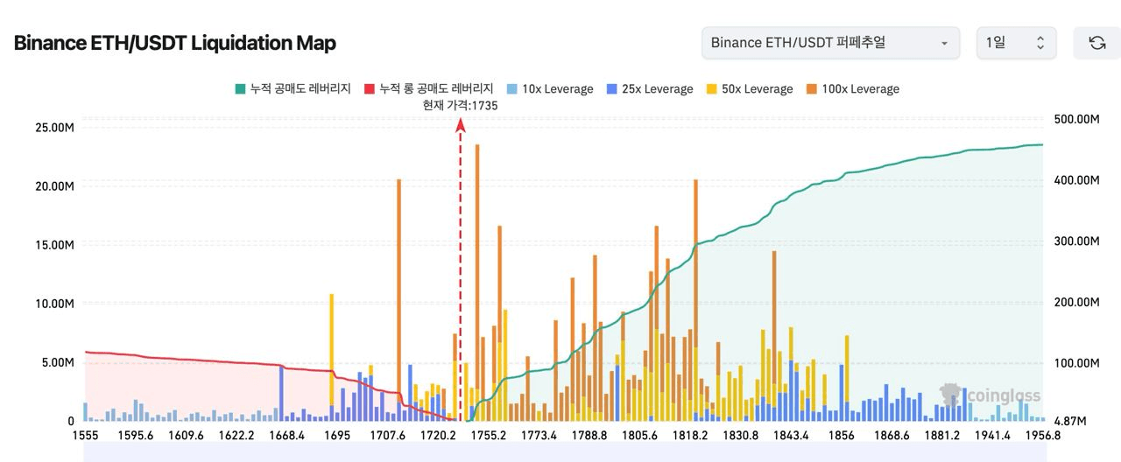Click the 300.00M right axis label

[1075, 241]
